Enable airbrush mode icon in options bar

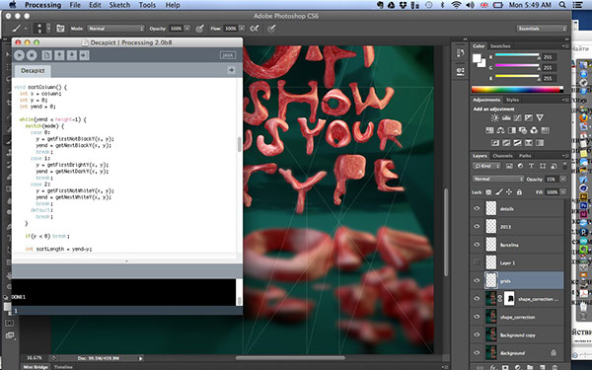255,29
